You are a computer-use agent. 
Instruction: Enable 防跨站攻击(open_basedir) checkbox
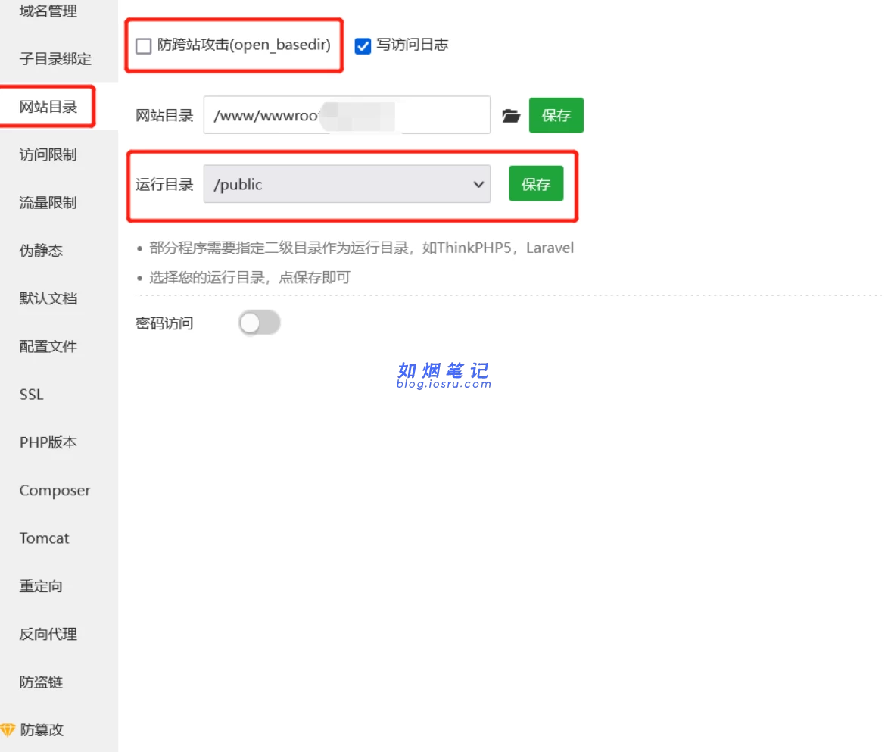click(x=144, y=46)
